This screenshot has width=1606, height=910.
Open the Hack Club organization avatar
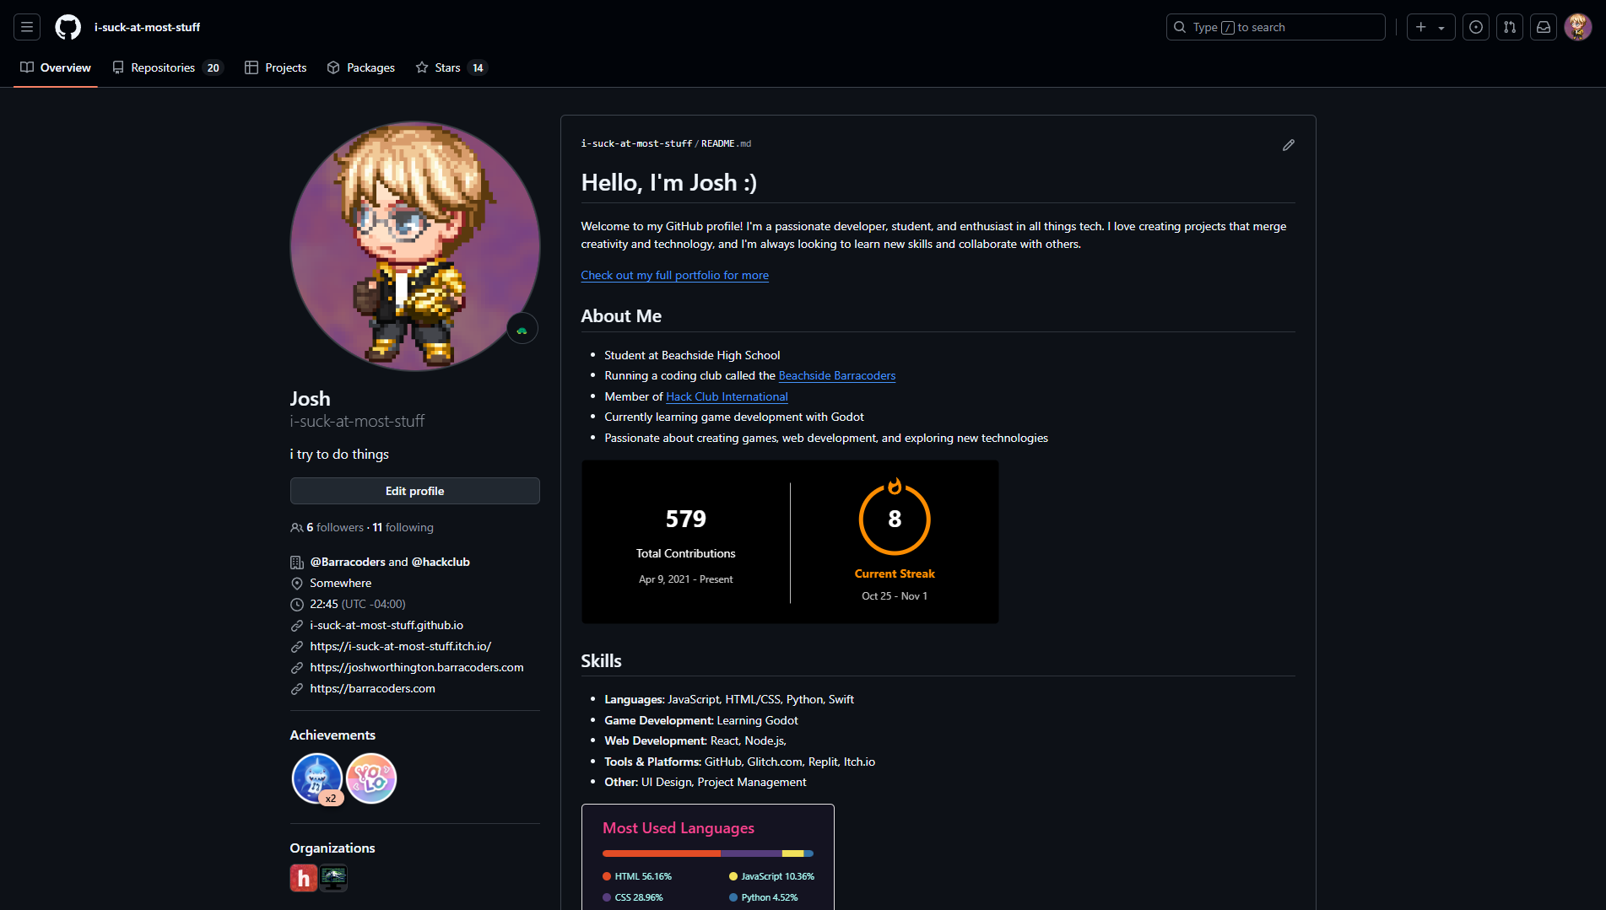pos(304,878)
